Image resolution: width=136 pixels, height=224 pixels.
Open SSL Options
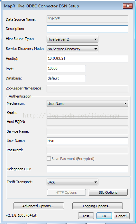coord(108,192)
